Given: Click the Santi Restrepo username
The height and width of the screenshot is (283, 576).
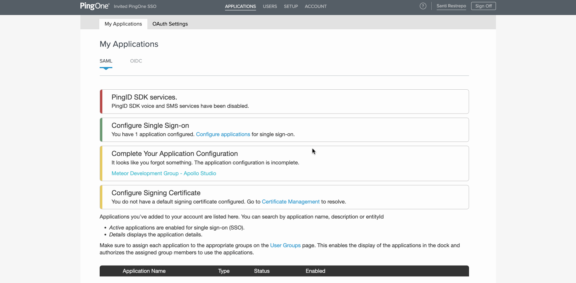Looking at the screenshot, I should point(451,6).
